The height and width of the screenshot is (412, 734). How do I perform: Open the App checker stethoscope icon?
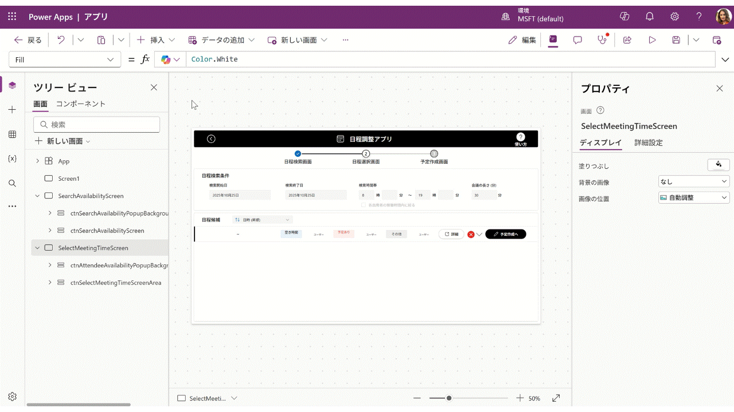tap(602, 40)
